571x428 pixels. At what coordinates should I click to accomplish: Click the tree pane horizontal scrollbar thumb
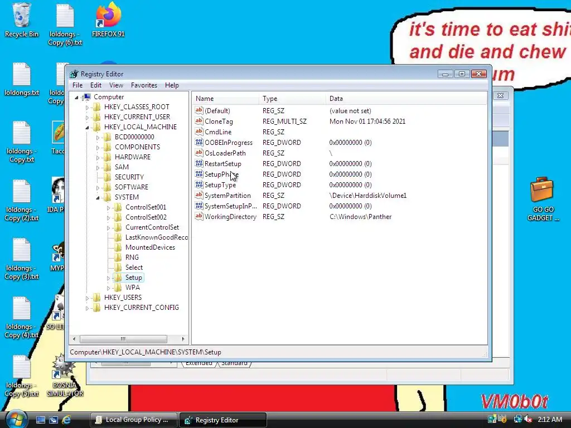pyautogui.click(x=123, y=339)
